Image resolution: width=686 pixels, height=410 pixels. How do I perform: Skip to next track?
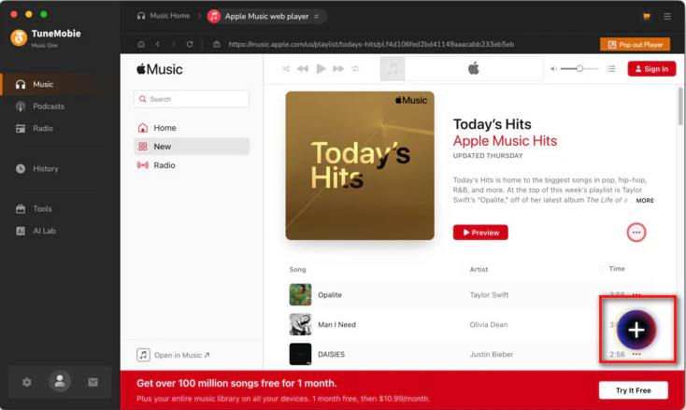click(338, 68)
